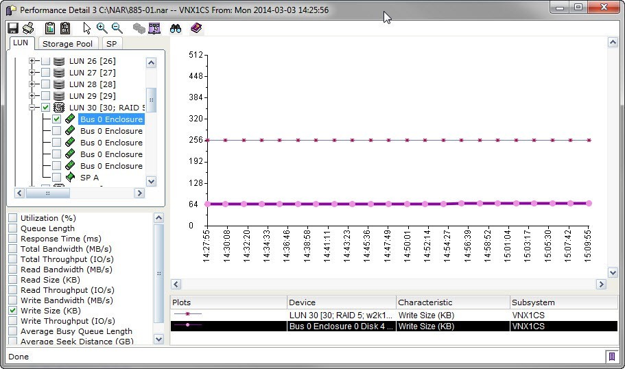The image size is (625, 369).
Task: Disable the Write Size (KB) checkbox
Action: coord(13,311)
